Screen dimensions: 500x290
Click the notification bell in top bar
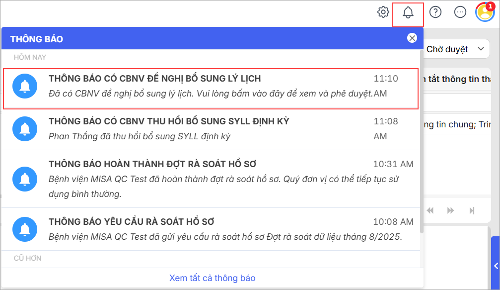point(408,13)
